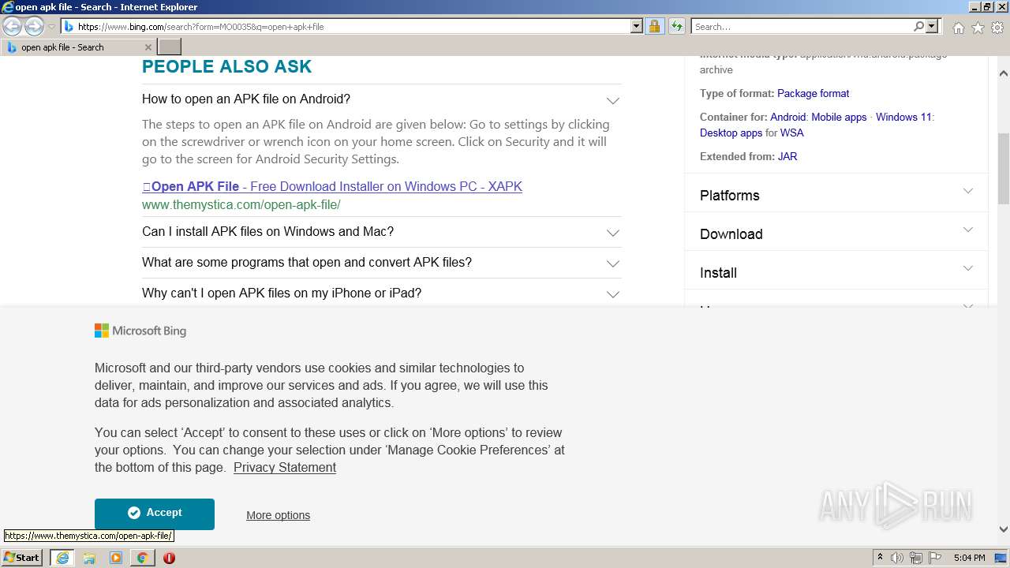Click the Microsoft Bing logo in cookie banner
This screenshot has width=1010, height=568.
(140, 331)
